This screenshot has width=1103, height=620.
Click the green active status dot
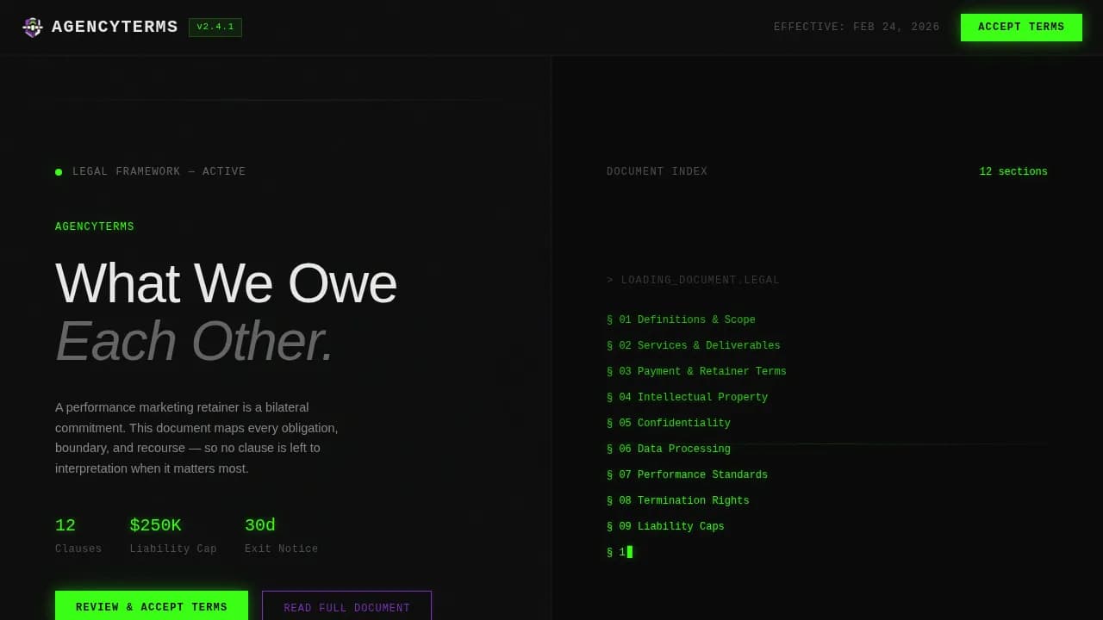click(x=59, y=172)
